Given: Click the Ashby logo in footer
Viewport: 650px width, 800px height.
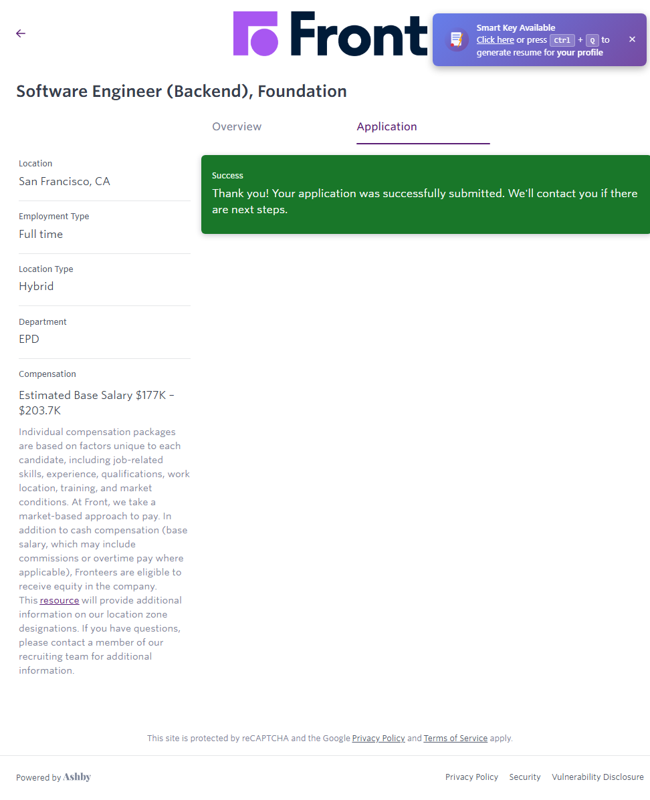Looking at the screenshot, I should pos(77,777).
